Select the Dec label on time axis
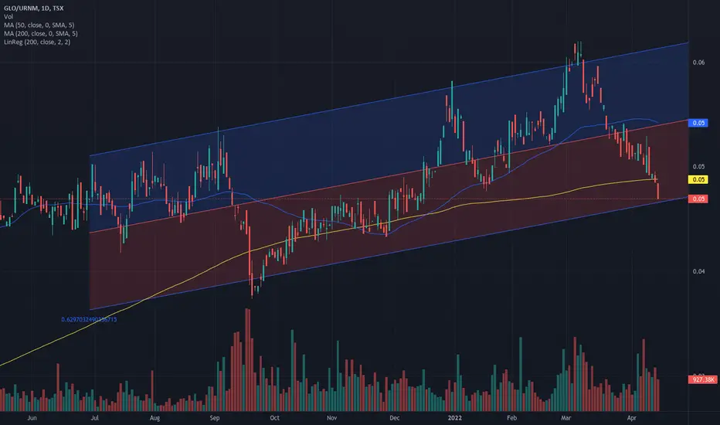Screen dimensions: 720x425 pyautogui.click(x=395, y=417)
